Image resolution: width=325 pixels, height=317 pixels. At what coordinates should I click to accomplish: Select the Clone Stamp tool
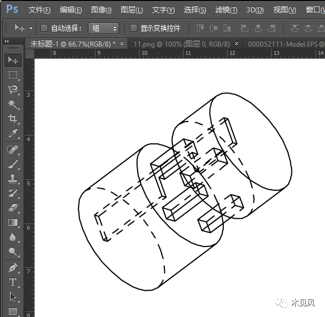[13, 179]
